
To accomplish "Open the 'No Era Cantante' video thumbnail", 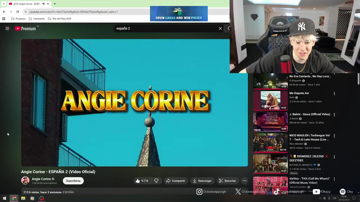I will [x=270, y=81].
